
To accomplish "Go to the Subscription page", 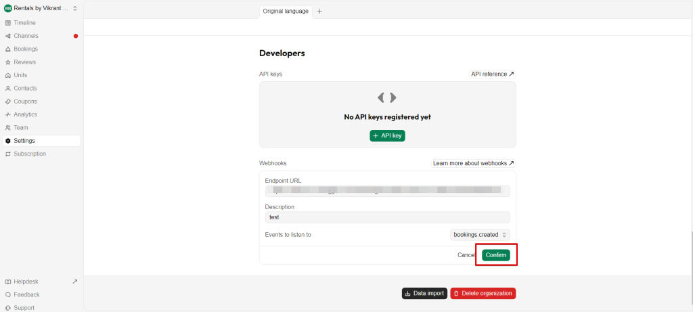I will pyautogui.click(x=30, y=154).
